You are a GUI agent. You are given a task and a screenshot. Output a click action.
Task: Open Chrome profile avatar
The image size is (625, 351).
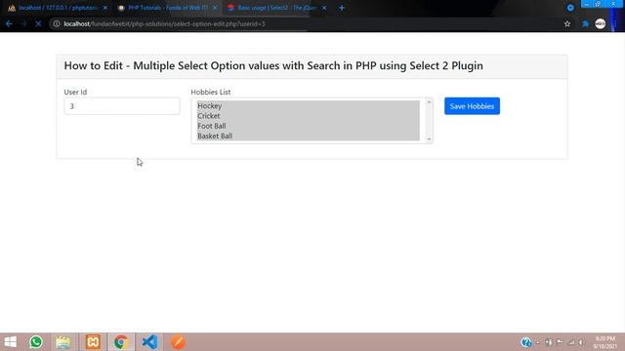point(601,23)
